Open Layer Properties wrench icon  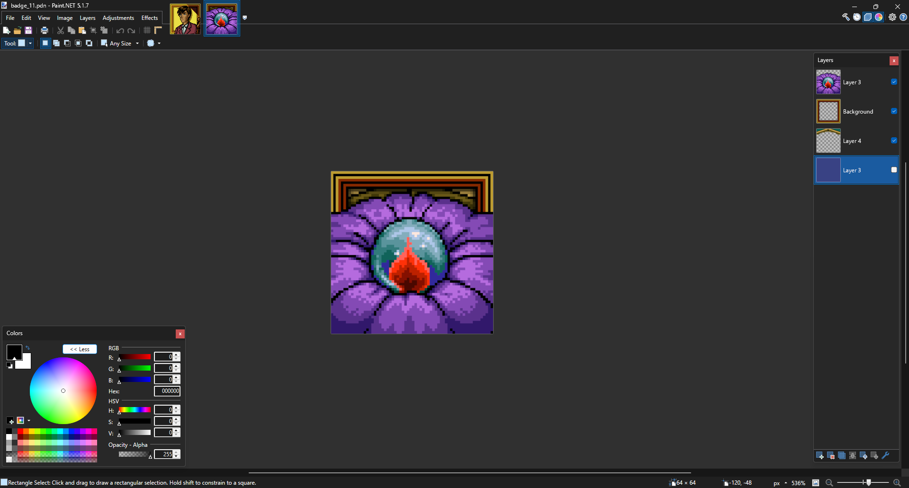tap(885, 455)
